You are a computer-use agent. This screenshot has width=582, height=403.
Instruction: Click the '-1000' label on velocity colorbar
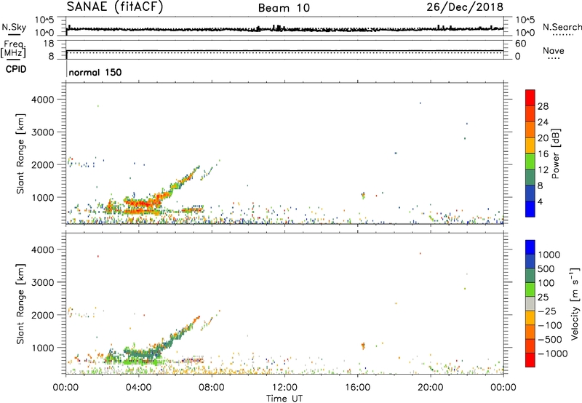[552, 354]
